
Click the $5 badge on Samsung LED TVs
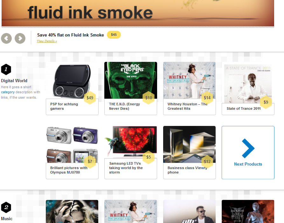149,157
